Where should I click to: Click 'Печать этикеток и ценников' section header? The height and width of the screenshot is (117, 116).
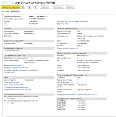pyautogui.click(x=29, y=95)
